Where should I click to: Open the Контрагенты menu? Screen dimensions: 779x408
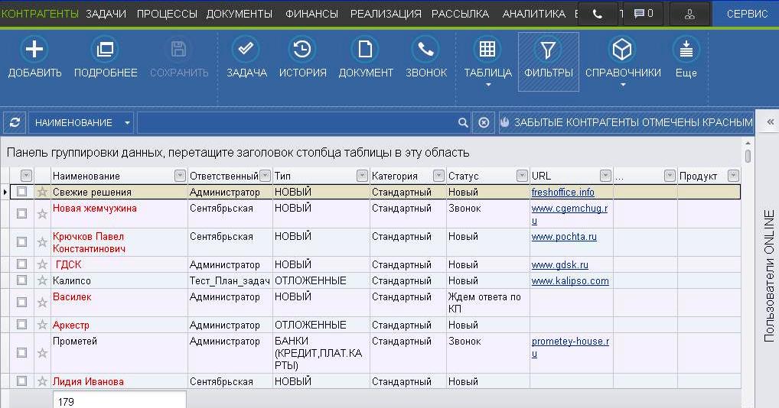click(39, 14)
